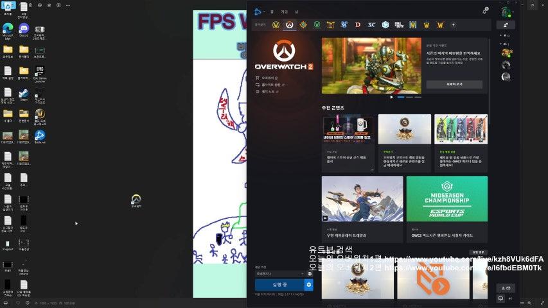548x308 pixels.
Task: Select the Diablo favorite icon
Action: click(x=358, y=25)
